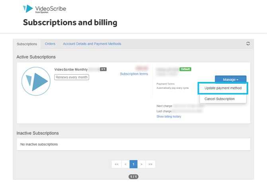
Task: Click the Active Subscriptions heading
Action: [x=36, y=57]
